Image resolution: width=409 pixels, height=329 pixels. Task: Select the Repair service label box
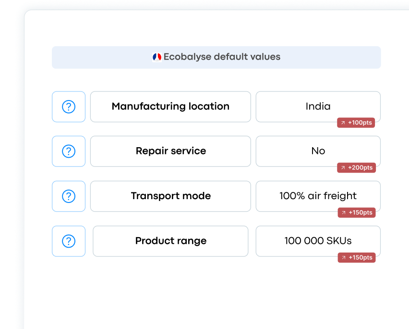pos(170,152)
